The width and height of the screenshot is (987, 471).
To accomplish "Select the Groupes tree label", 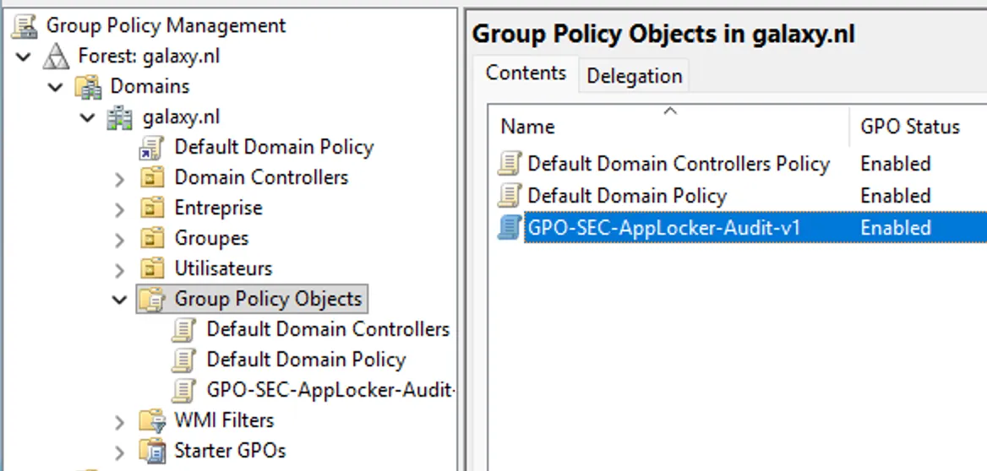I will point(211,238).
